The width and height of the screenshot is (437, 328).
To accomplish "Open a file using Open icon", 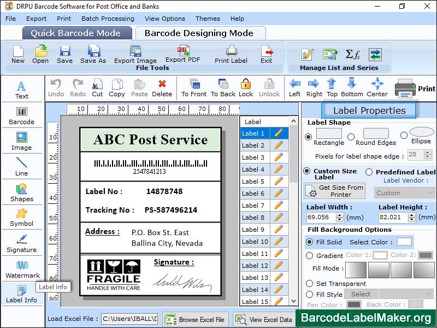I will coord(40,54).
